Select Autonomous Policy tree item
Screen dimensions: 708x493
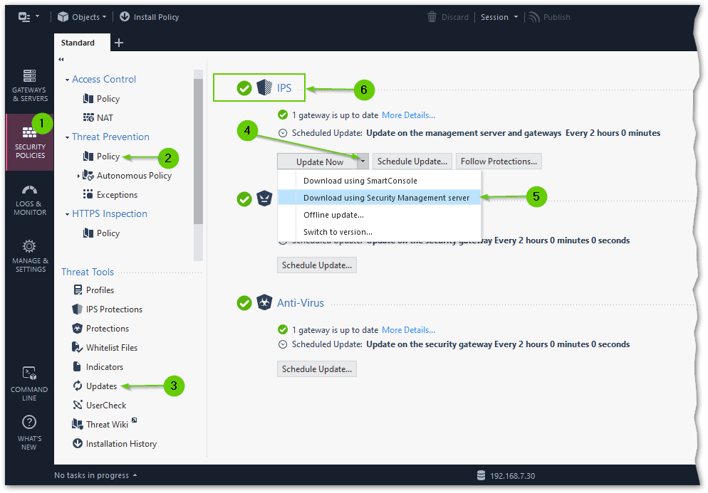[x=127, y=176]
